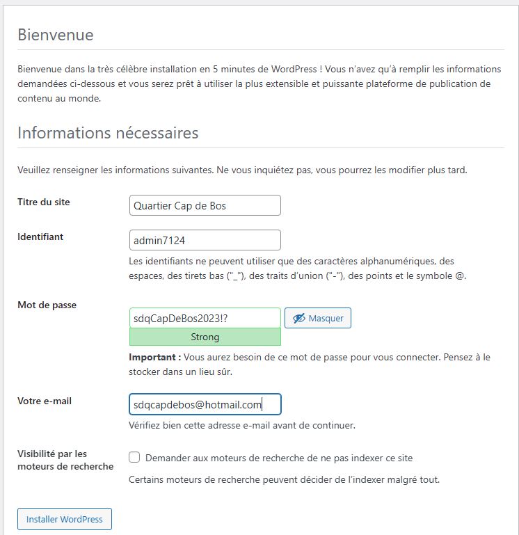This screenshot has height=535, width=519.
Task: Click the Installer WordPress button
Action: coord(64,519)
